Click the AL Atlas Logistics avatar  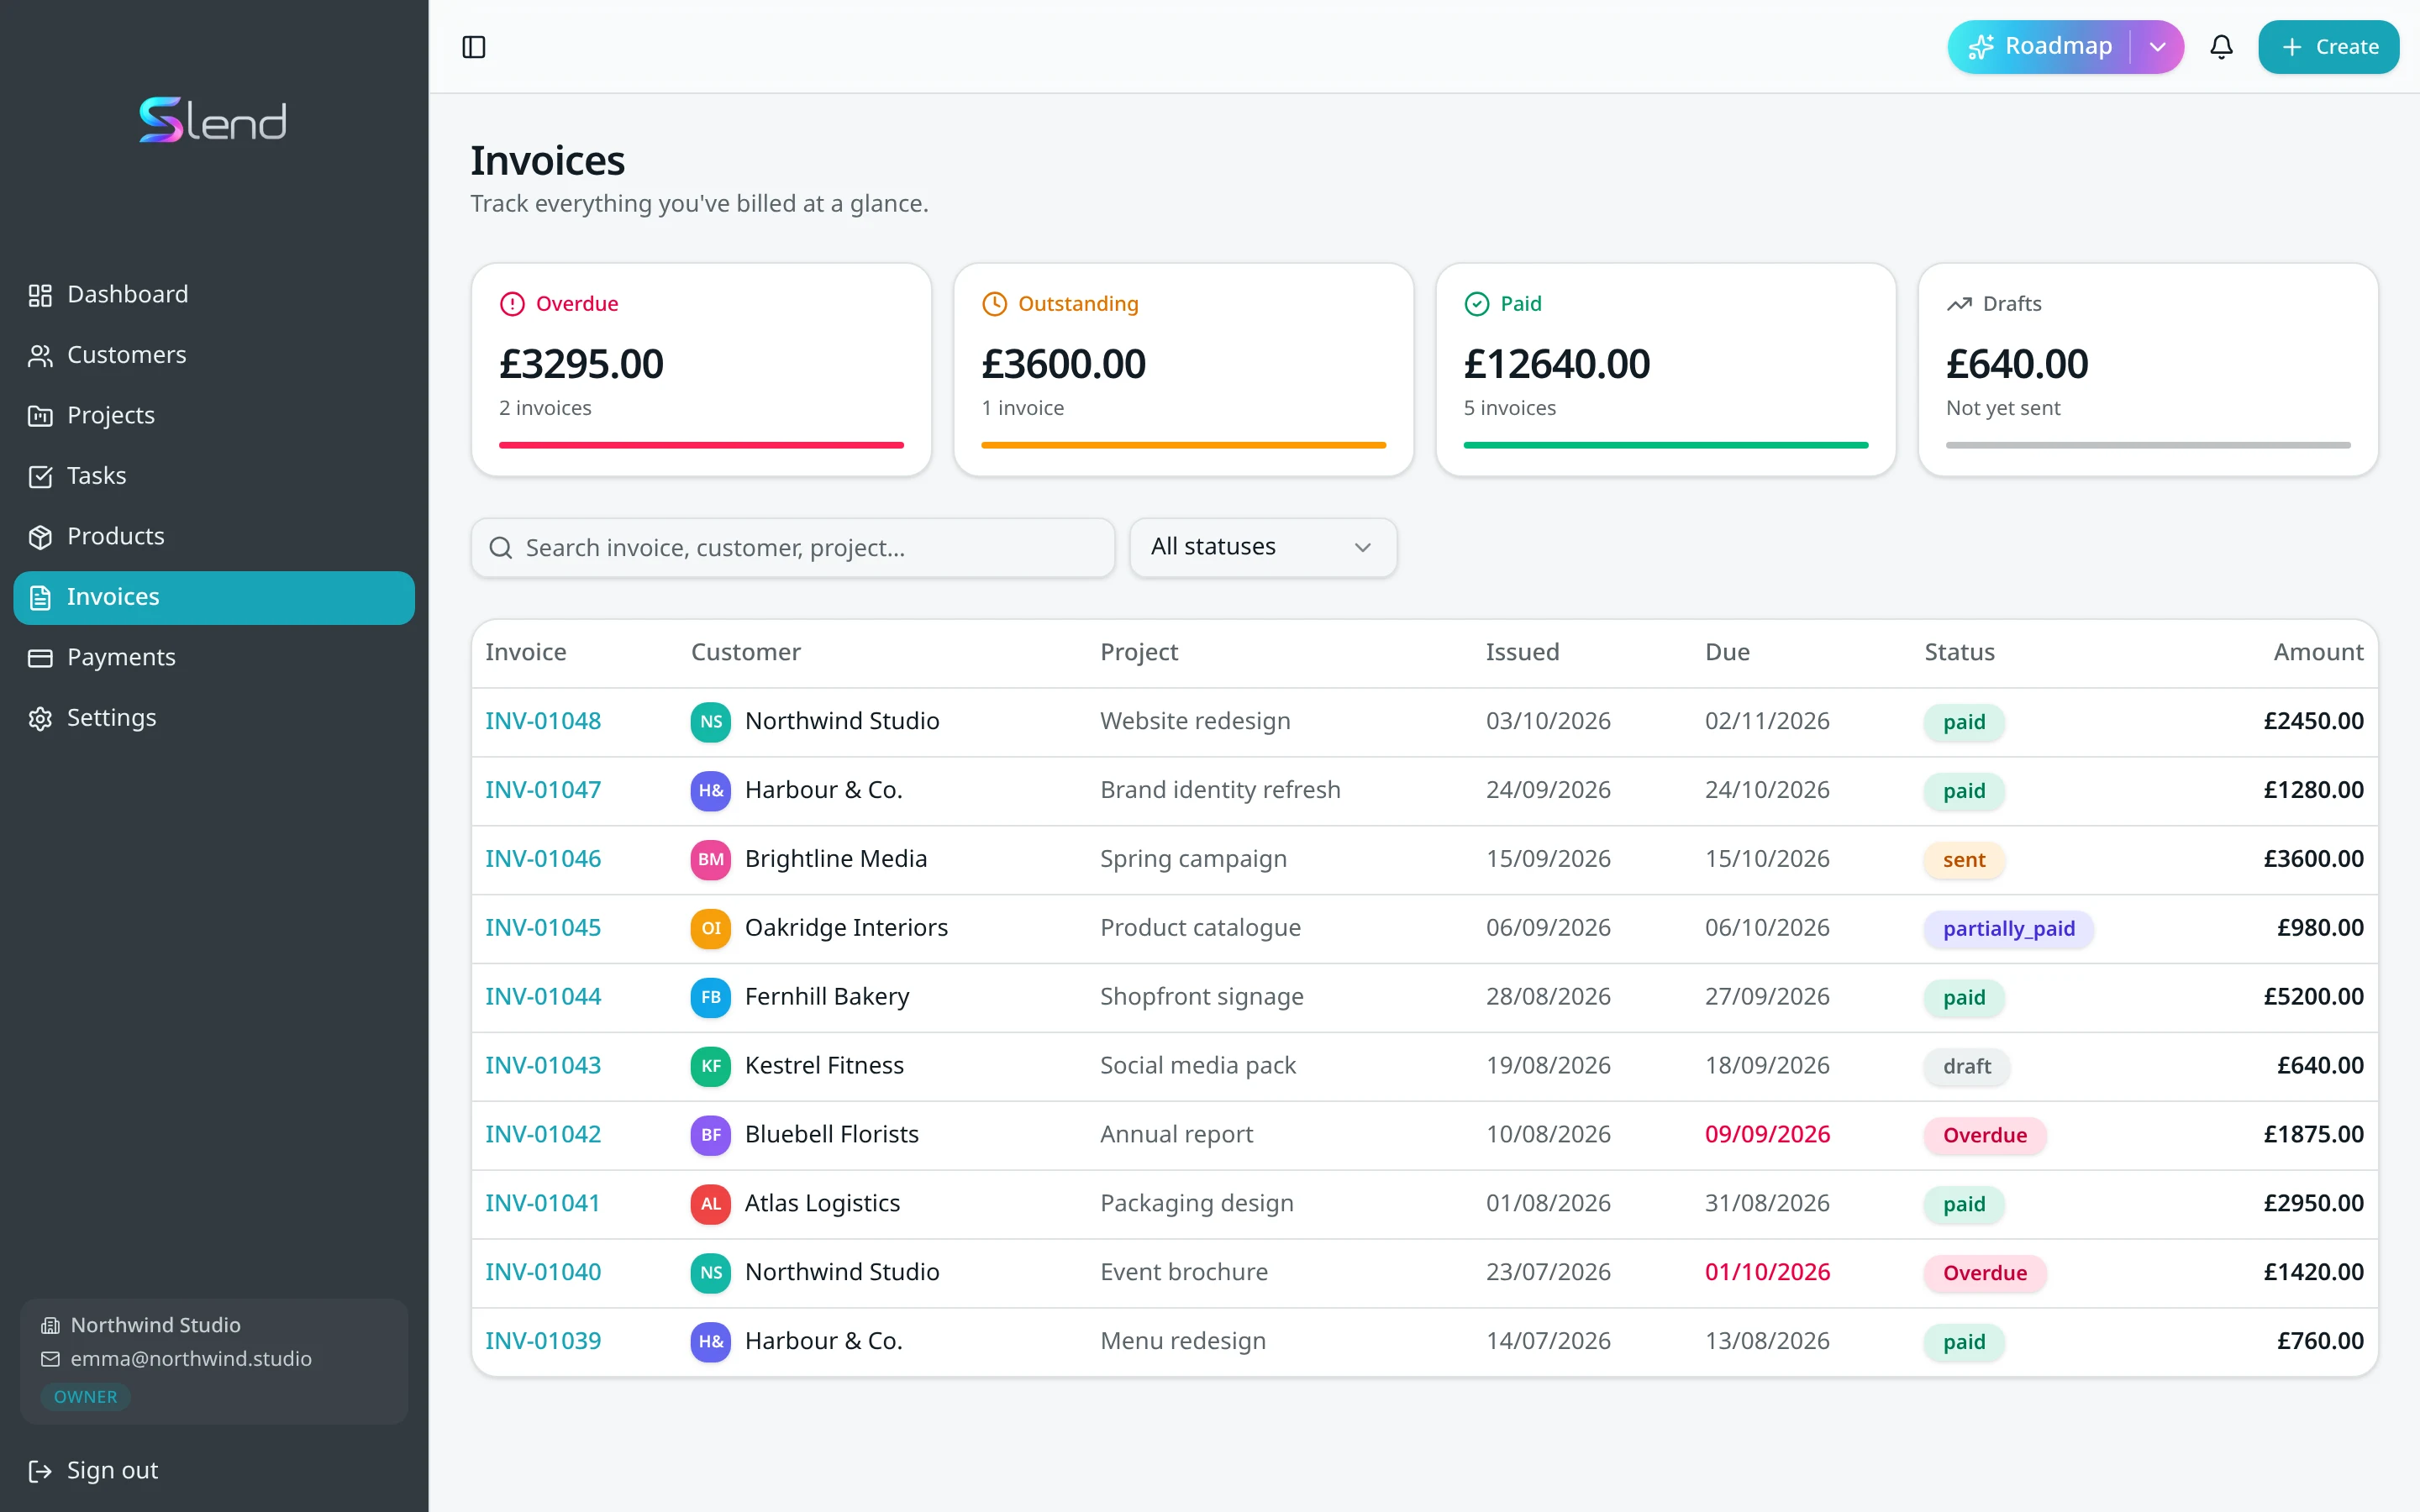(711, 1204)
